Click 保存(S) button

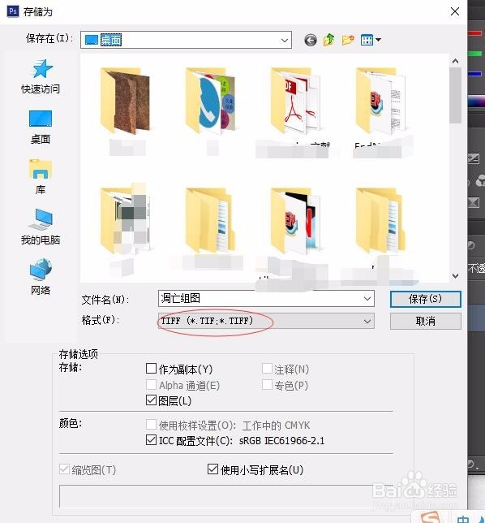pos(426,299)
